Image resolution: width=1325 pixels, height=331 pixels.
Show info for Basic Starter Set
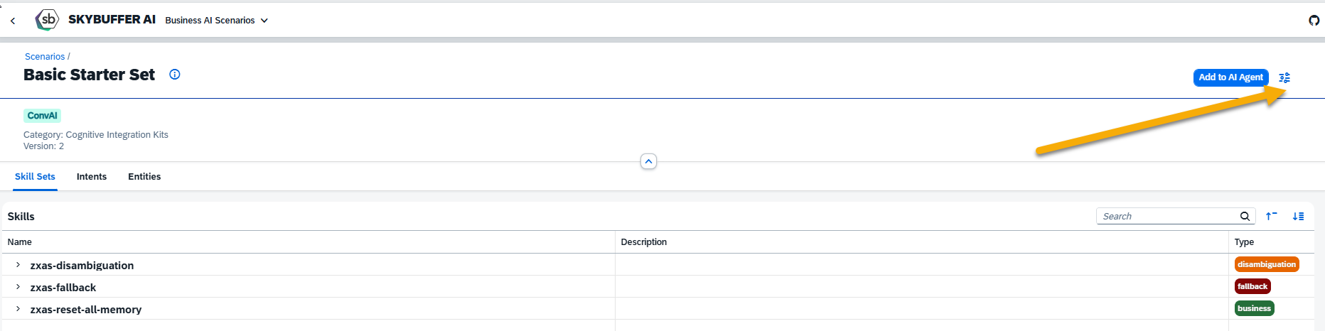coord(175,74)
